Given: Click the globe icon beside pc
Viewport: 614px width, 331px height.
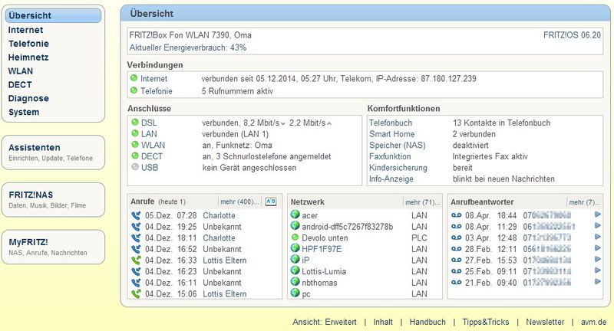Looking at the screenshot, I should (295, 293).
